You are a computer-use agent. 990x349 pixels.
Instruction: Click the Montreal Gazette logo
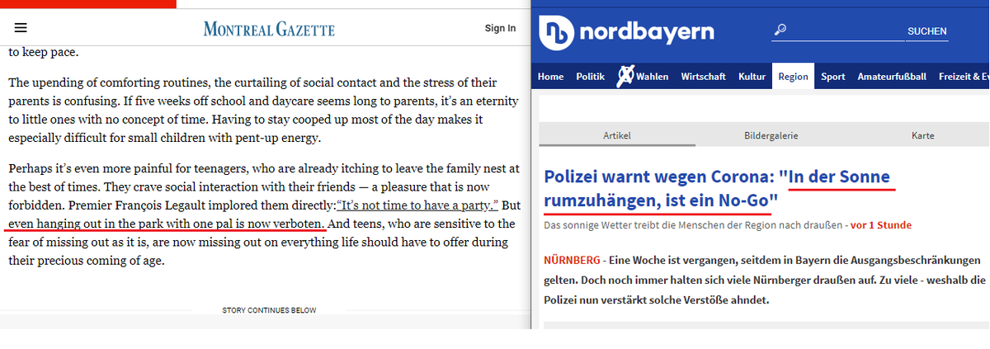click(269, 29)
